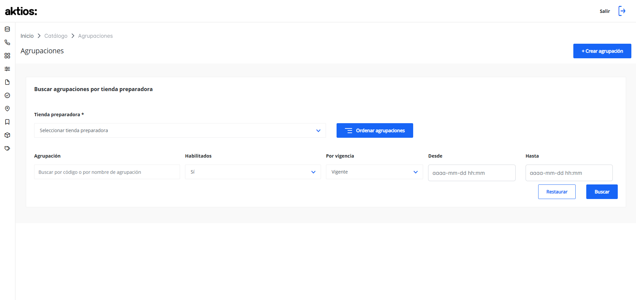Image resolution: width=636 pixels, height=300 pixels.
Task: Click the 'Tienda preparadora *' label
Action: (x=59, y=115)
